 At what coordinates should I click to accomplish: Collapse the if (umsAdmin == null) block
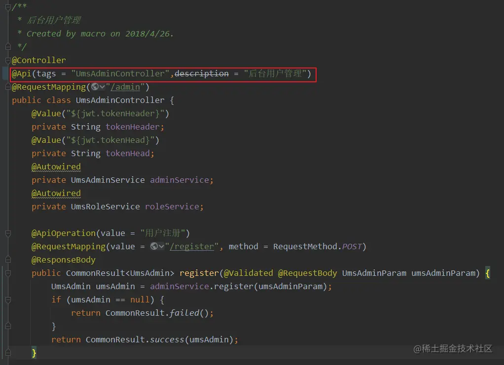pos(8,300)
